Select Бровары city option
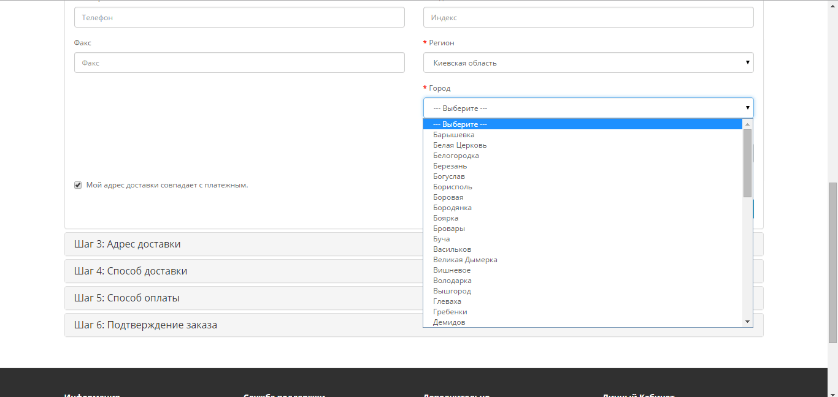Image resolution: width=838 pixels, height=397 pixels. (x=448, y=229)
